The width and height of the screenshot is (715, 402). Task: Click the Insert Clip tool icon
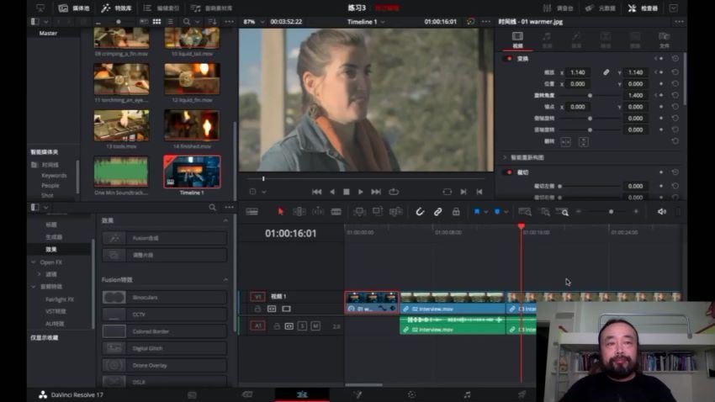(359, 211)
